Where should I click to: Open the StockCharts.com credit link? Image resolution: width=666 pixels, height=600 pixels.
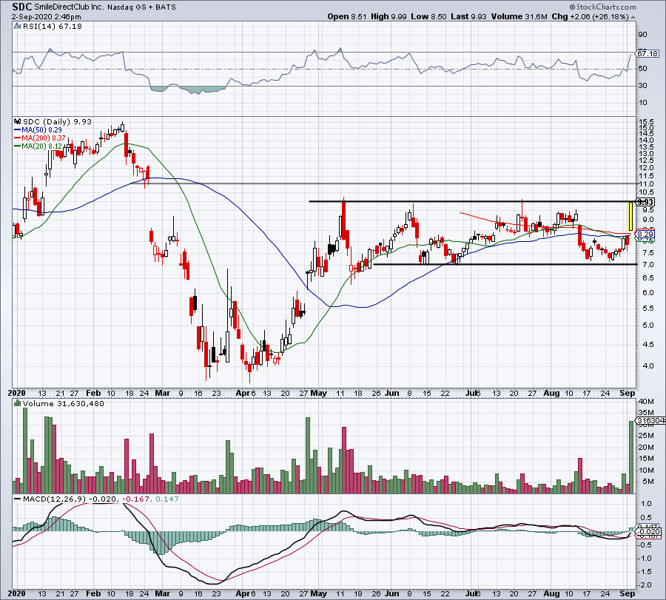(x=602, y=7)
